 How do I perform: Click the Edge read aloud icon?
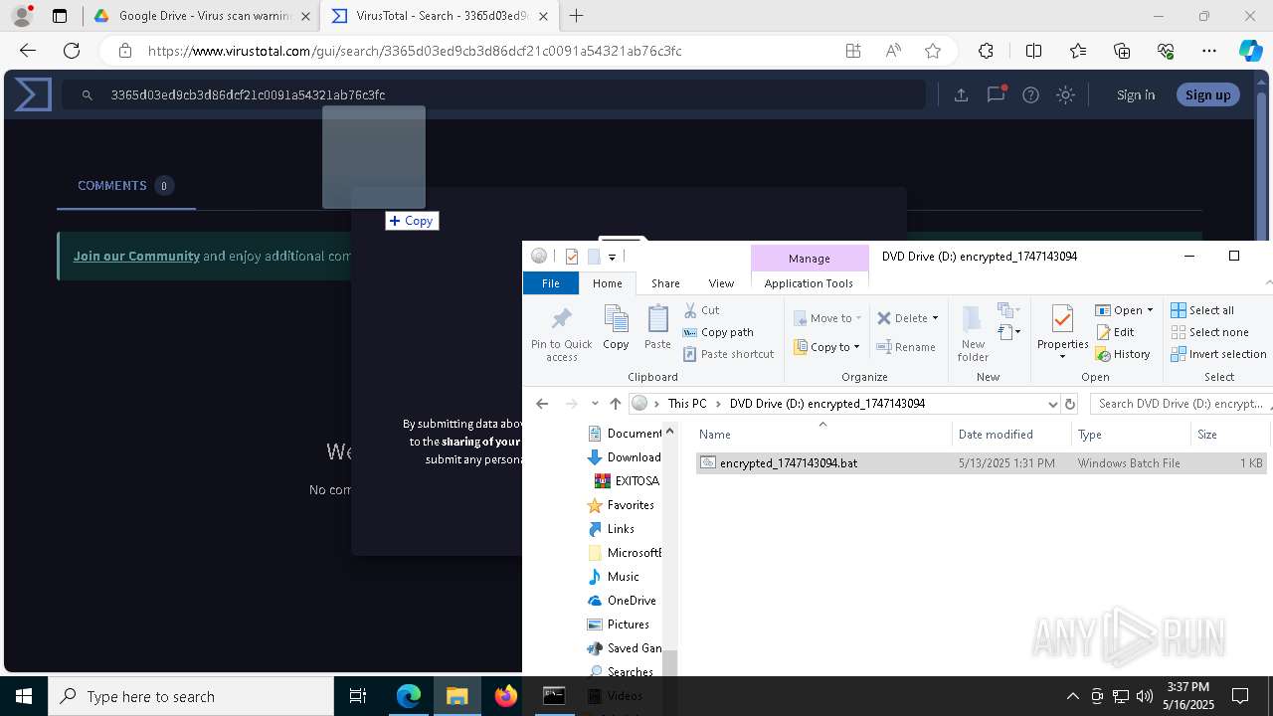(893, 51)
